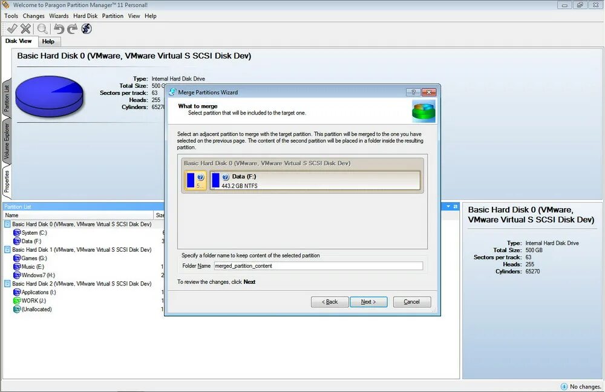Viewport: 605px width, 392px height.
Task: Click the question-mark icon on Data (F:) block
Action: coord(226,177)
